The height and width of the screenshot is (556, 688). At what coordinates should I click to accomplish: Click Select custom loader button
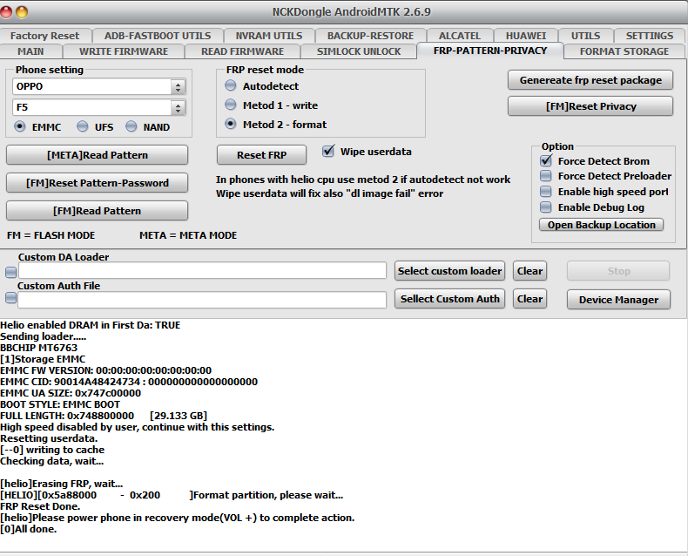tap(449, 271)
